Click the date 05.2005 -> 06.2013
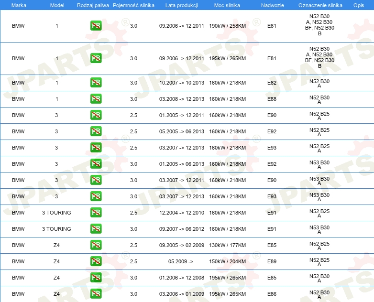Image resolution: width=374 pixels, height=302 pixels. pos(182,131)
